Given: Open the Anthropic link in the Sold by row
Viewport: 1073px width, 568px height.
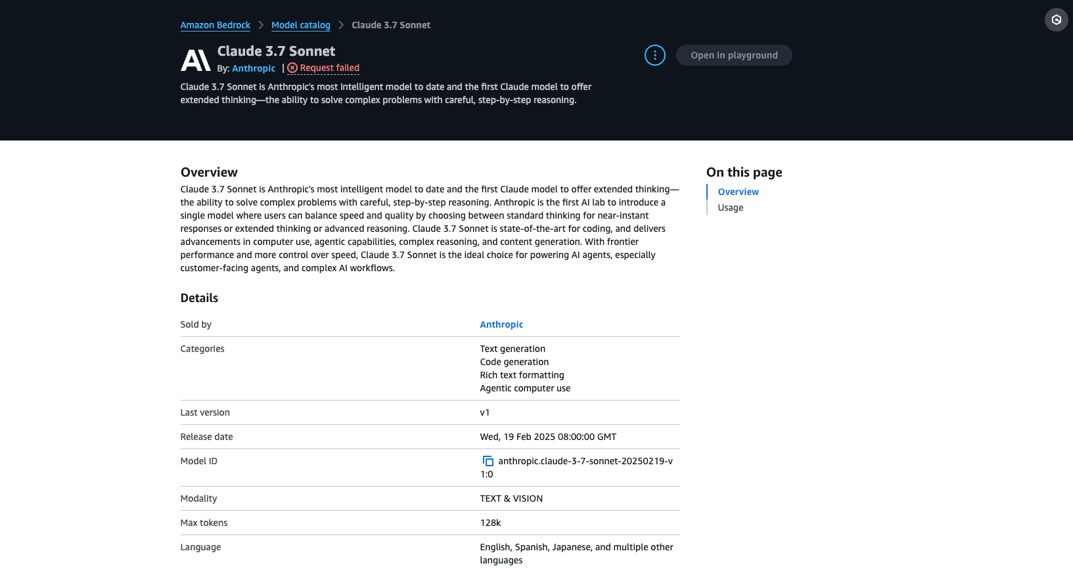Looking at the screenshot, I should click(x=501, y=324).
